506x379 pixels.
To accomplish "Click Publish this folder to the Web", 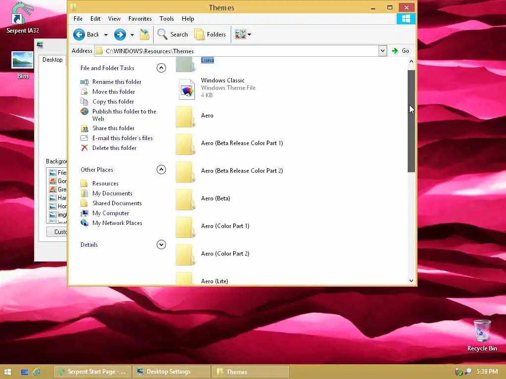I will (124, 115).
